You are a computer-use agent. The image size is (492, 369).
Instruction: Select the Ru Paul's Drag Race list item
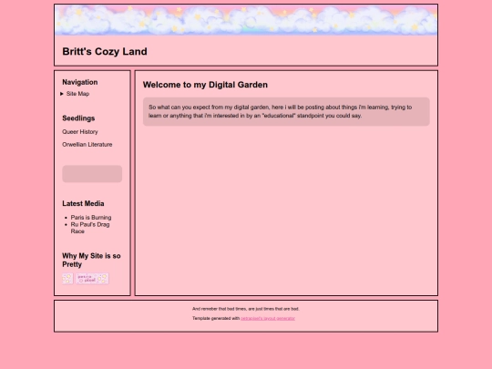pyautogui.click(x=90, y=228)
